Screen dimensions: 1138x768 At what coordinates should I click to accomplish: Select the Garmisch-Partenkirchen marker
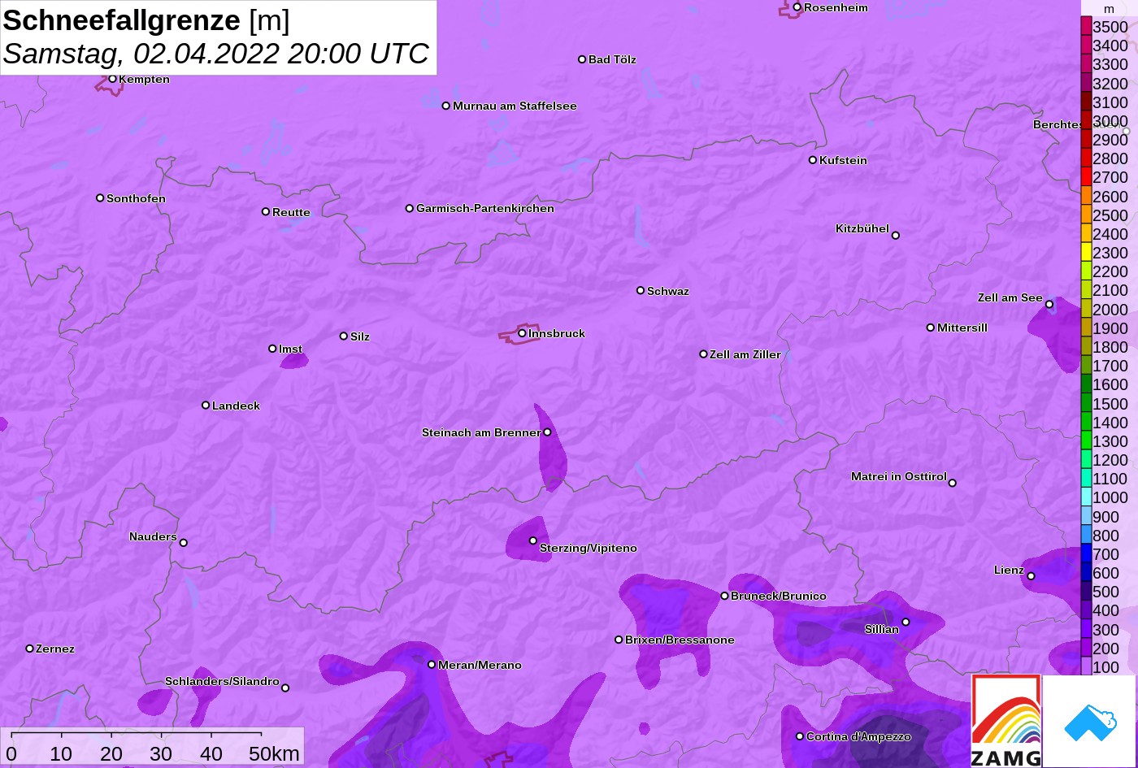tap(410, 209)
